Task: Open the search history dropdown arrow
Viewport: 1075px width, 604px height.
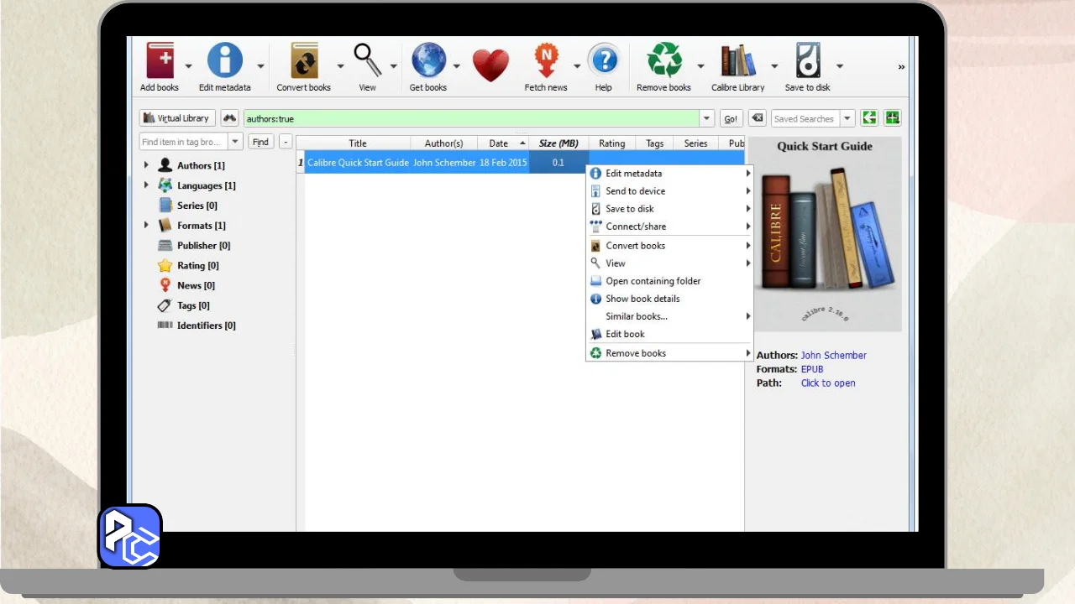Action: click(707, 118)
